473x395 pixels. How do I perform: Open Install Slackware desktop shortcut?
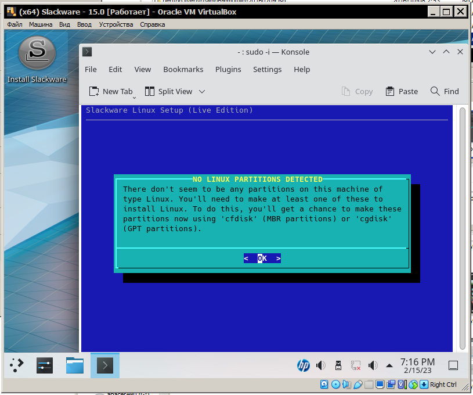pyautogui.click(x=37, y=59)
